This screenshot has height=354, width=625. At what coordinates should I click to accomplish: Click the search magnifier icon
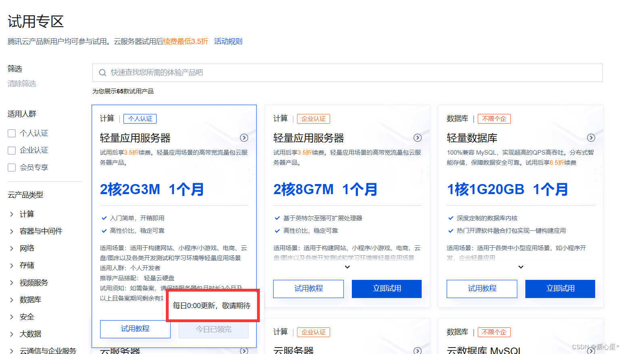tap(102, 73)
